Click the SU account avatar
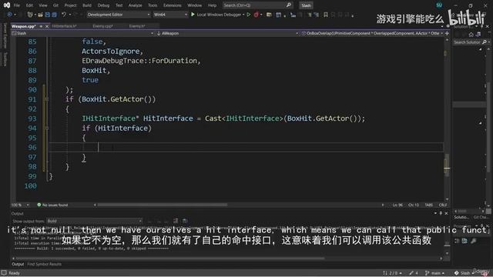The height and width of the screenshot is (277, 493). pos(439,5)
